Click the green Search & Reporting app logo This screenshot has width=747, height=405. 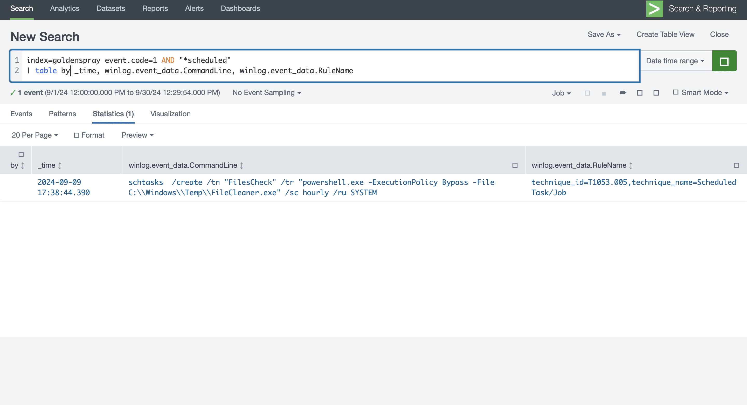pos(654,9)
